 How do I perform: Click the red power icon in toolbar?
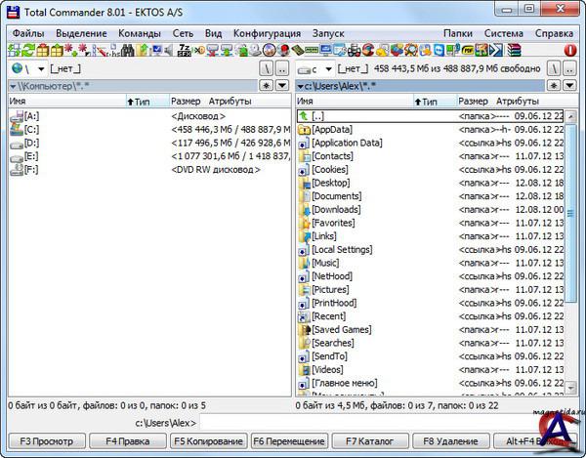pyautogui.click(x=570, y=49)
